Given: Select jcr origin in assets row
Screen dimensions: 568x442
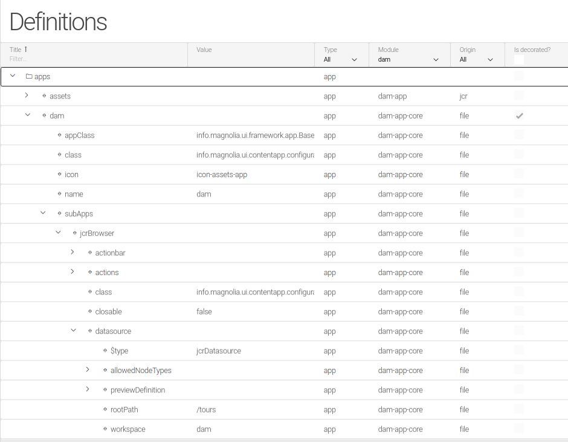Looking at the screenshot, I should 463,96.
